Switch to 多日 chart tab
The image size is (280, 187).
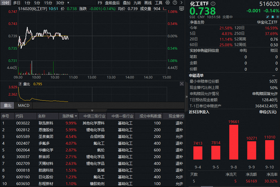[17, 3]
